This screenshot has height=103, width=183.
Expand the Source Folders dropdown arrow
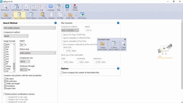tap(13, 15)
